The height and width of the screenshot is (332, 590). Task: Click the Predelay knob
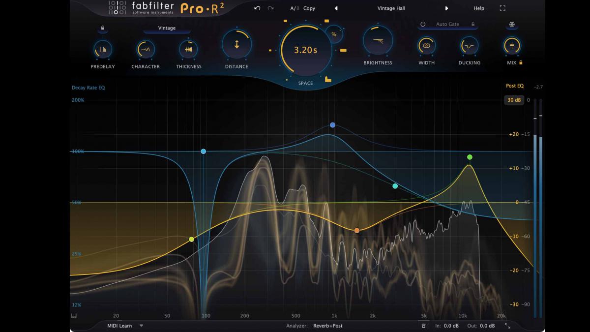tap(103, 49)
